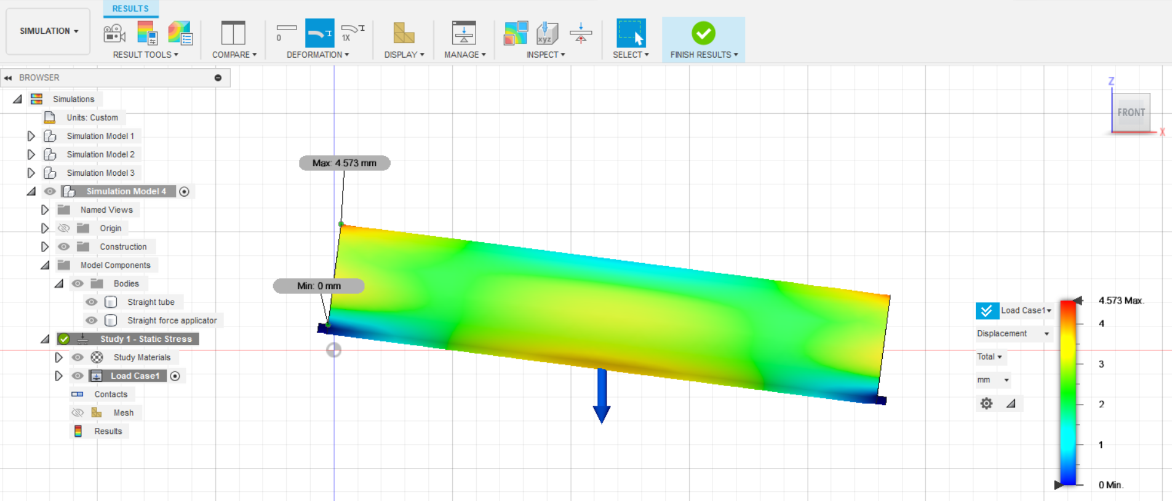1172x501 pixels.
Task: Click the xyz point probe icon
Action: click(x=547, y=33)
